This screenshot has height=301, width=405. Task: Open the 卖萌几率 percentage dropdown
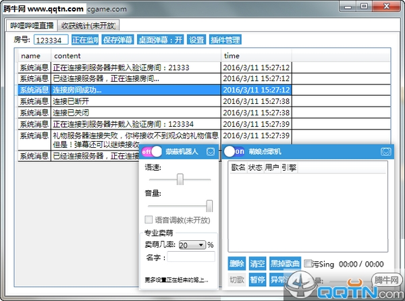pyautogui.click(x=192, y=244)
